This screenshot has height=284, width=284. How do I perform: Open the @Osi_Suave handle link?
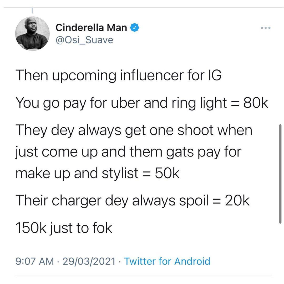pos(84,40)
